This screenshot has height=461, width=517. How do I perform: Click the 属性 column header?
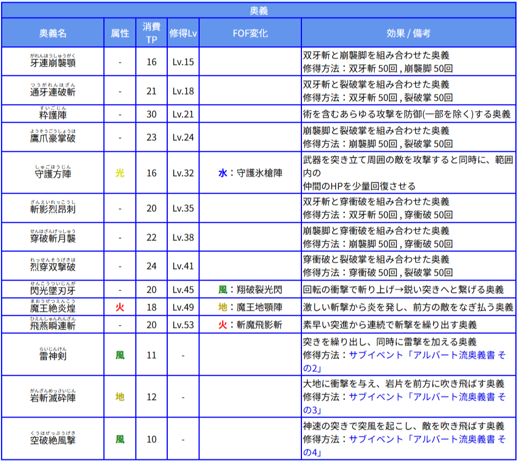coord(120,33)
